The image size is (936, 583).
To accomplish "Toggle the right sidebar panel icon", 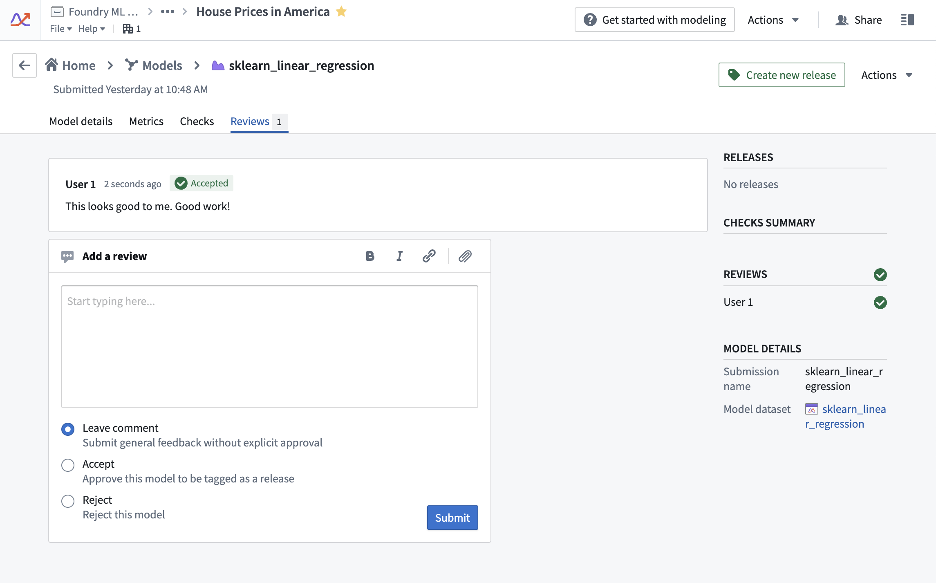I will click(x=907, y=20).
